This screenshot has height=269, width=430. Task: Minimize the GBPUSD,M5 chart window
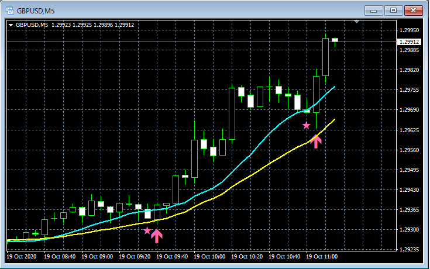373,11
